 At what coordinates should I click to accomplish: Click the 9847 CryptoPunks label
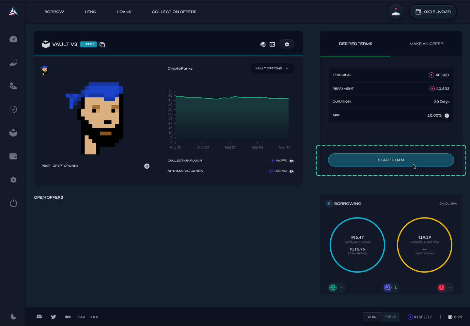[x=60, y=166]
